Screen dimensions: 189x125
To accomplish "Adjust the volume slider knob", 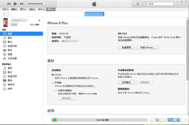I will pos(44,4).
